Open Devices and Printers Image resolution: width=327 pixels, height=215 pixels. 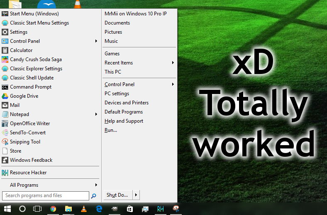point(127,103)
